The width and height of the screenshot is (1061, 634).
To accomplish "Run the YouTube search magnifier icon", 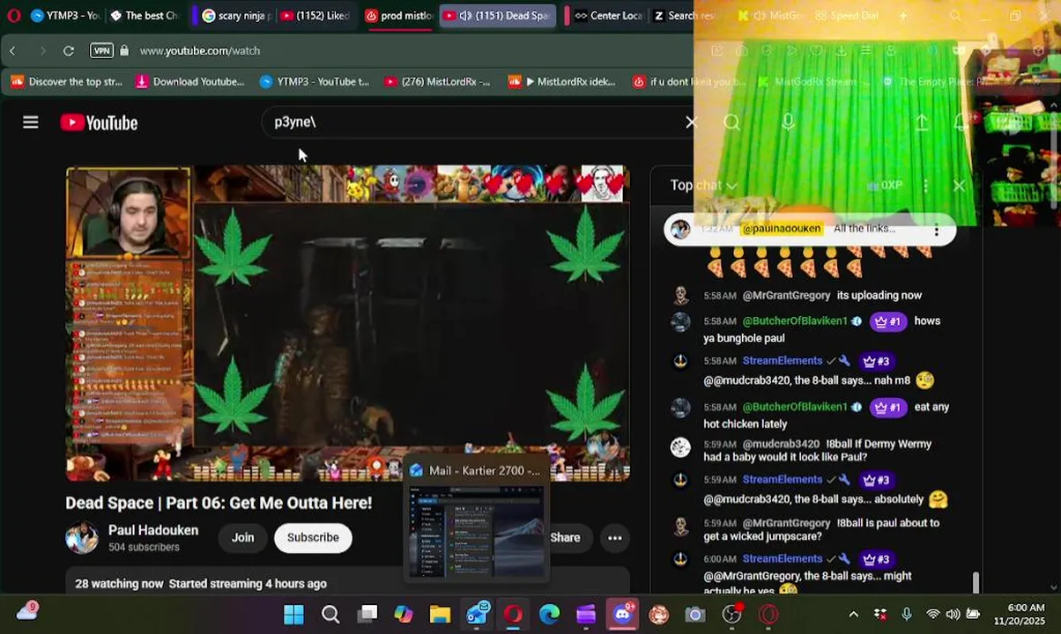I will 731,122.
